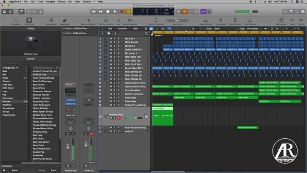Screen dimensions: 307x173
Task: Open the Loop Browser button
Action: click(x=297, y=12)
